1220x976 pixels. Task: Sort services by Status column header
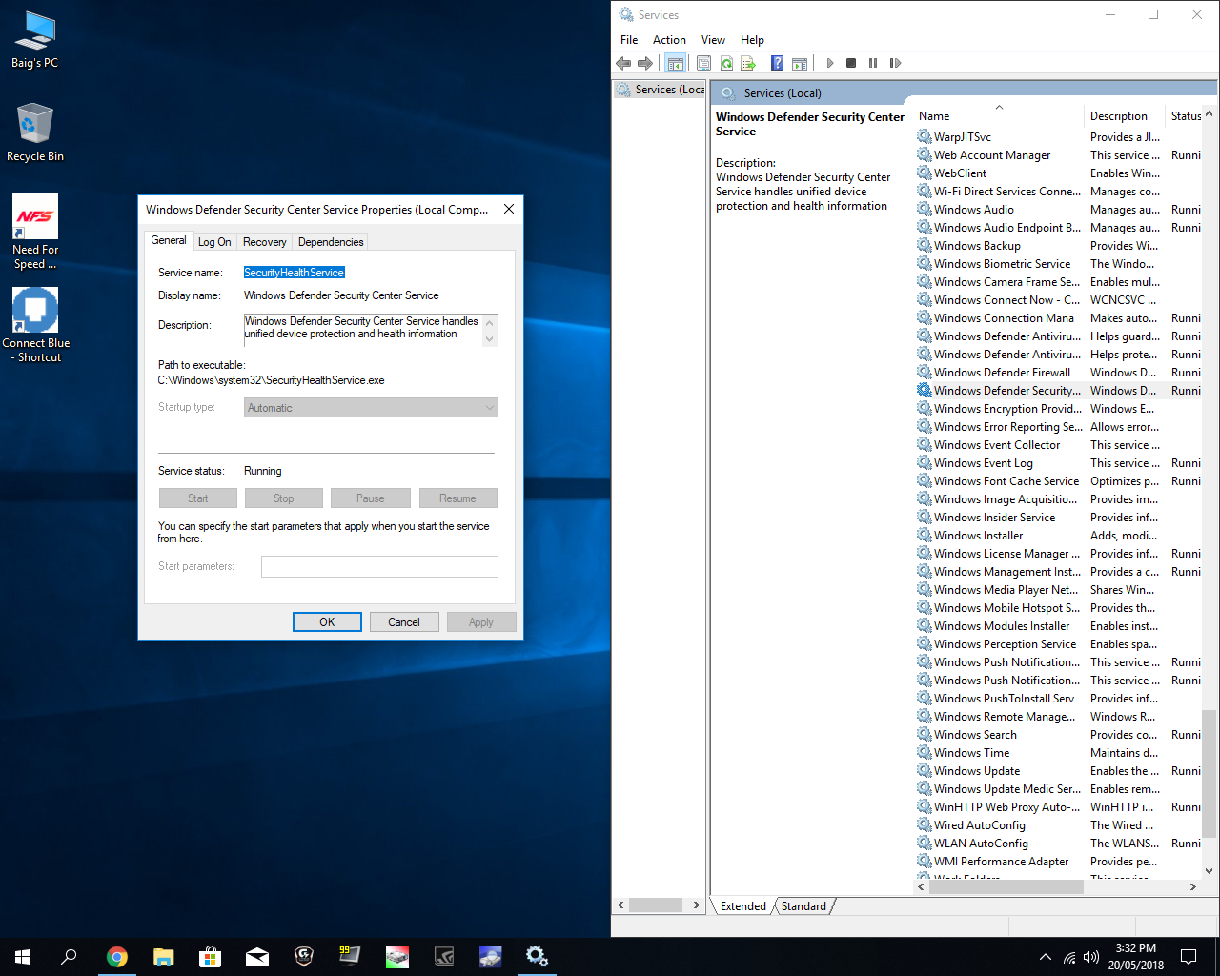(x=1185, y=116)
